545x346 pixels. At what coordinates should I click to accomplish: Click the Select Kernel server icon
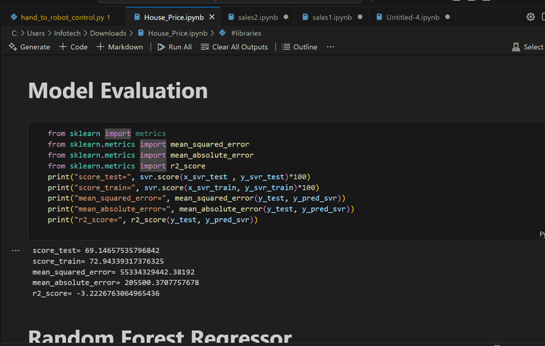tap(515, 47)
